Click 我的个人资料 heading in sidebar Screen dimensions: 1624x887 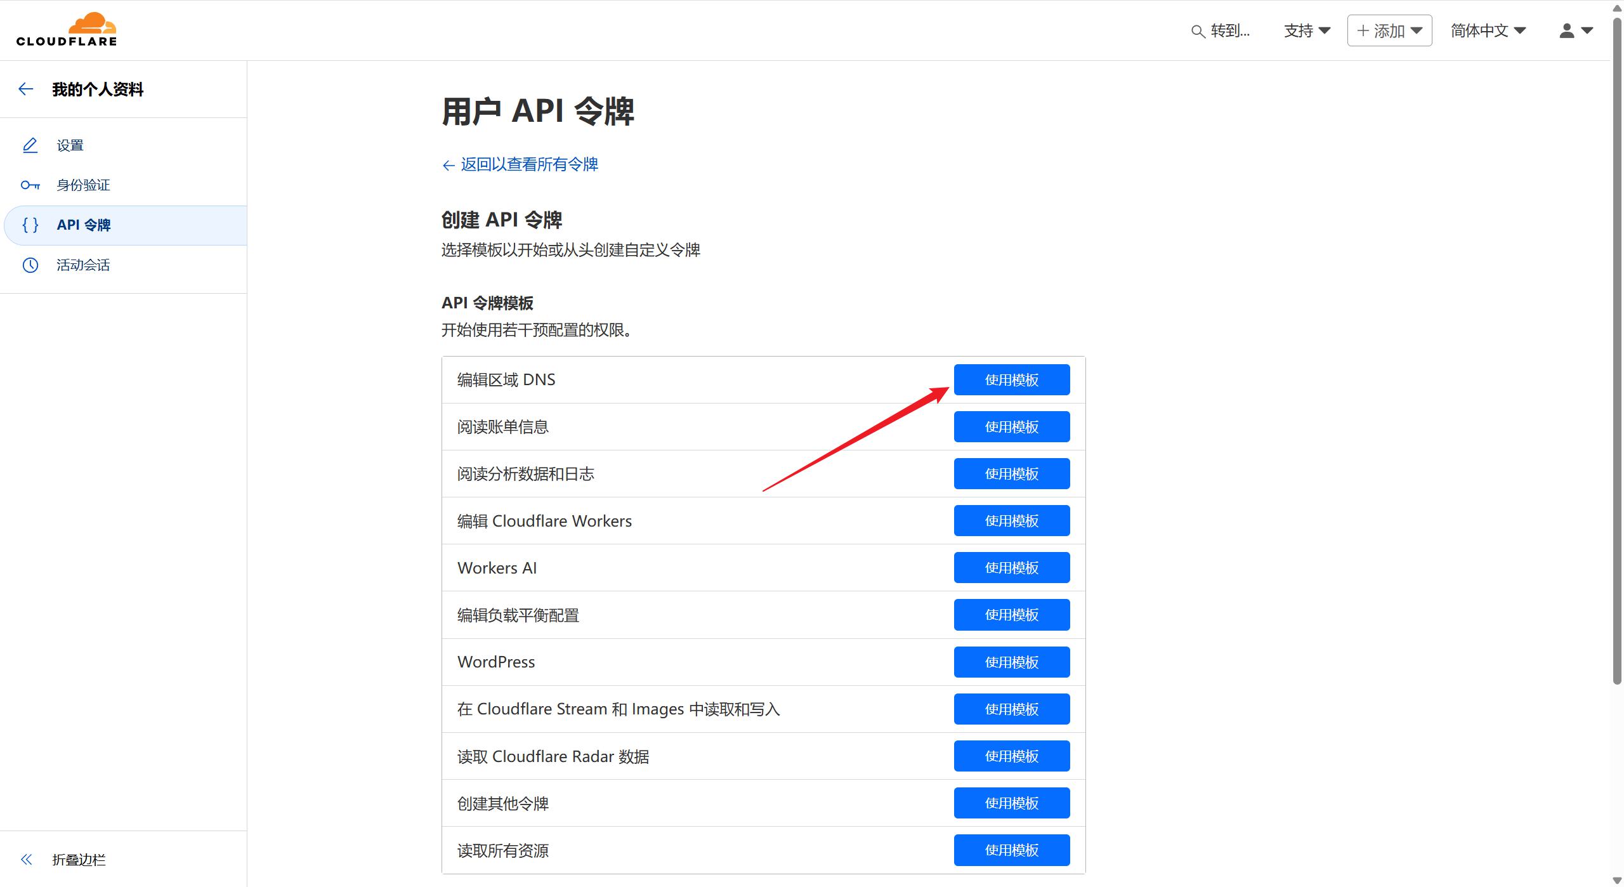tap(98, 89)
